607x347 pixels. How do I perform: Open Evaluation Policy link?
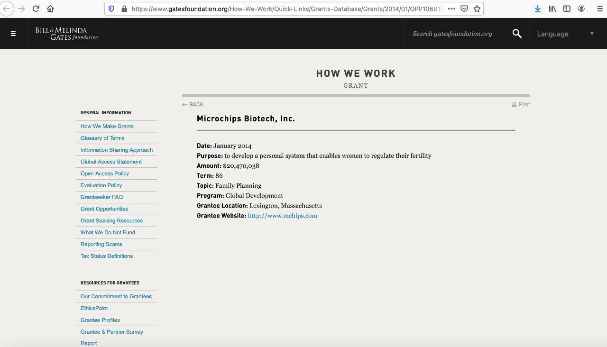pyautogui.click(x=101, y=185)
